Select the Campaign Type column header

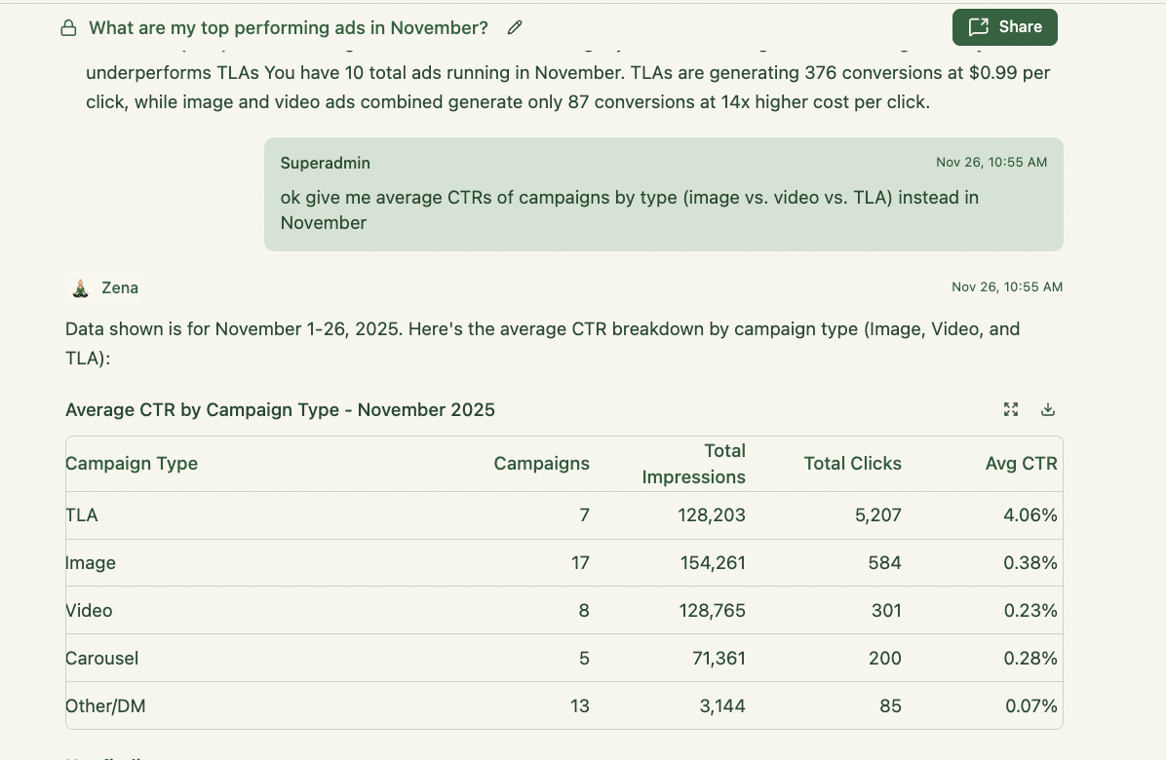point(132,463)
